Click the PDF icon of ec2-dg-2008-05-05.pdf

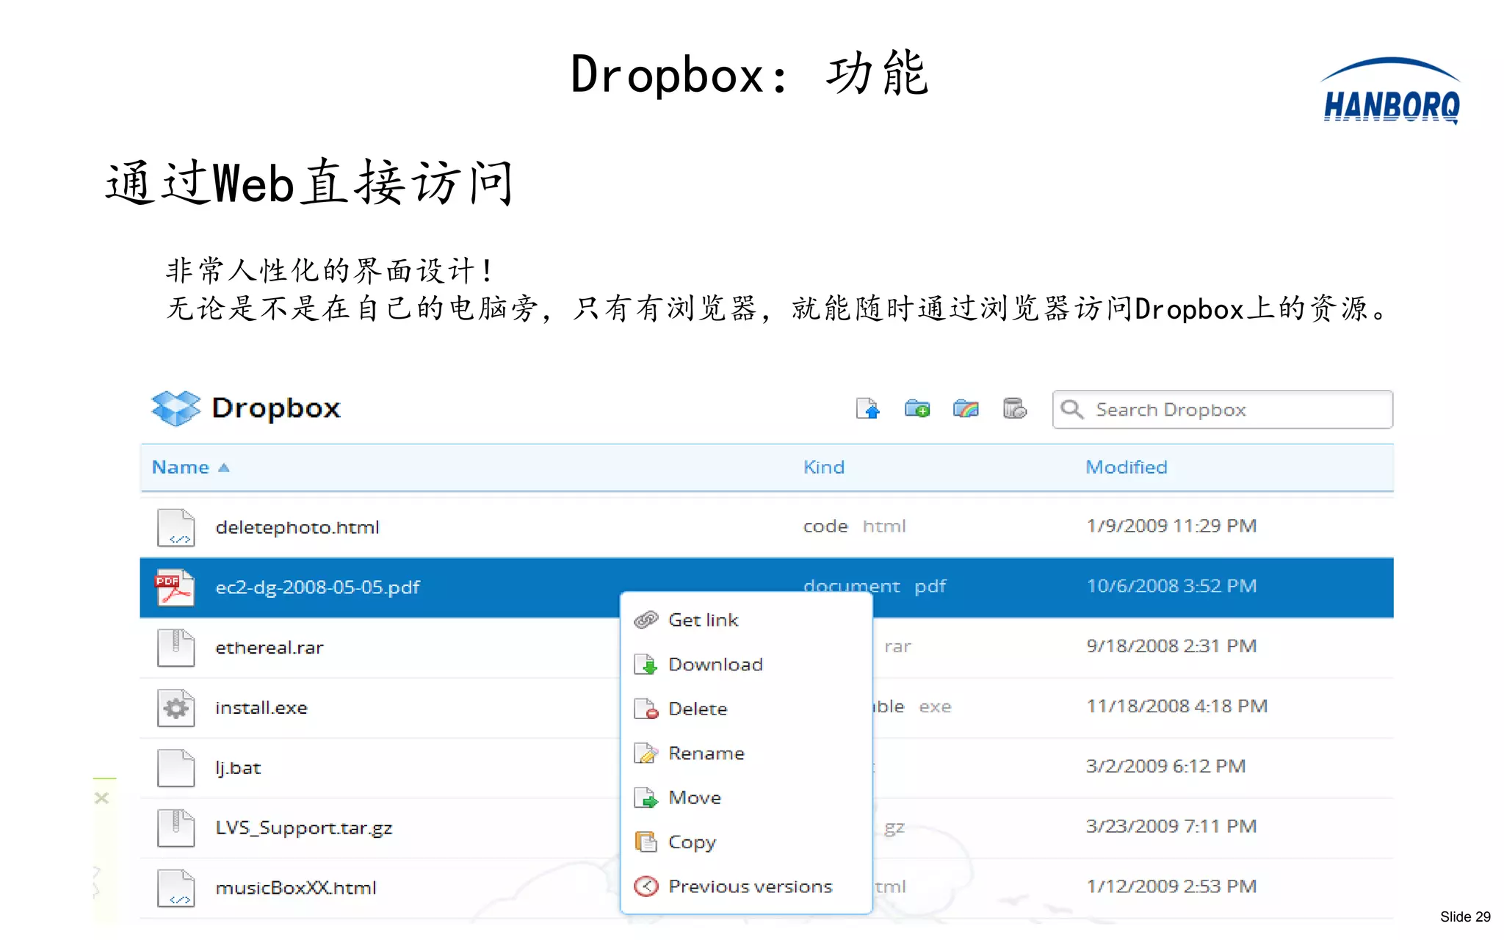coord(175,587)
